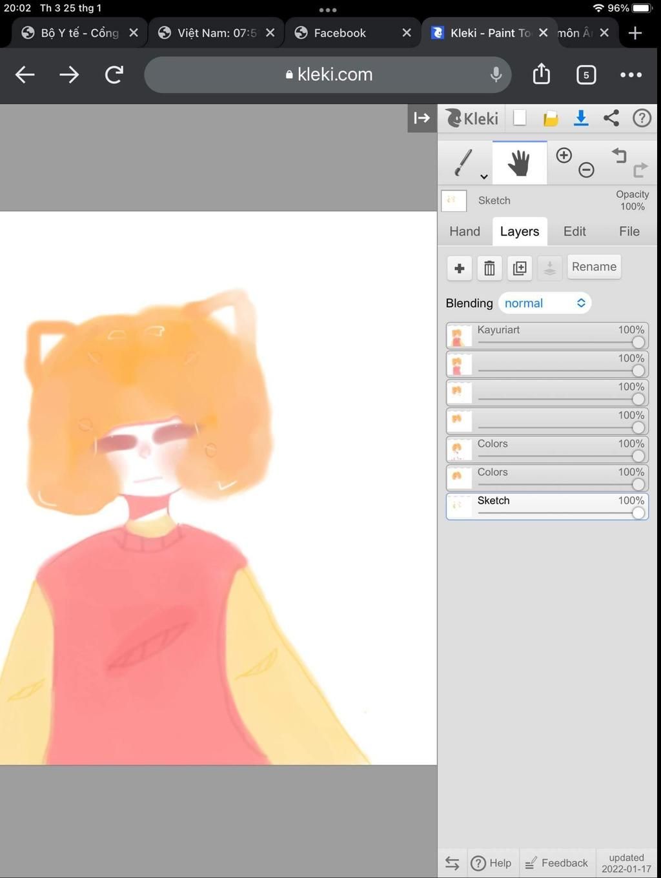The height and width of the screenshot is (878, 661).
Task: Switch to the Hand tab
Action: pos(465,232)
